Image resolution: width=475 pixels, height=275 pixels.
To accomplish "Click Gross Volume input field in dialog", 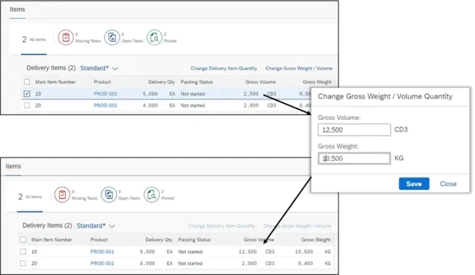I will (354, 129).
